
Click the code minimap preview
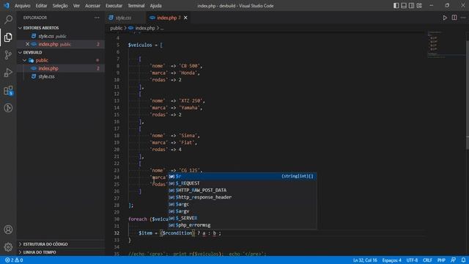coord(446,44)
